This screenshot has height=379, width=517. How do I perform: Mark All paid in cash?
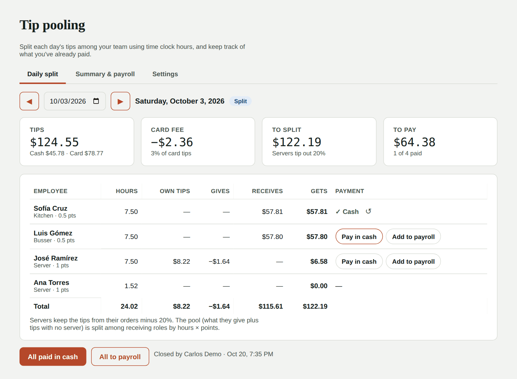click(x=53, y=357)
